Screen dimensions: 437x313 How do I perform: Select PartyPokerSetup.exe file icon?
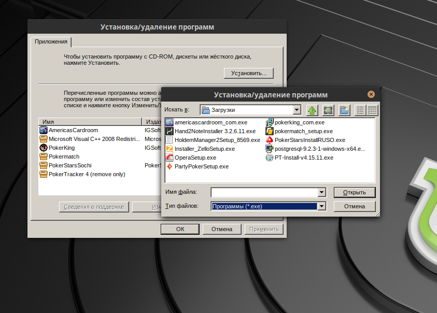[x=170, y=166]
